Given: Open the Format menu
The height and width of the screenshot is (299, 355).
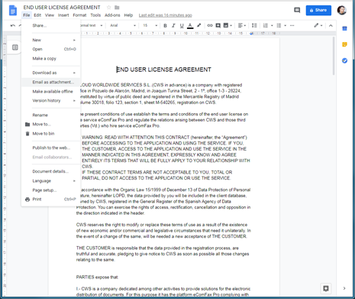Looking at the screenshot, I should tap(79, 15).
